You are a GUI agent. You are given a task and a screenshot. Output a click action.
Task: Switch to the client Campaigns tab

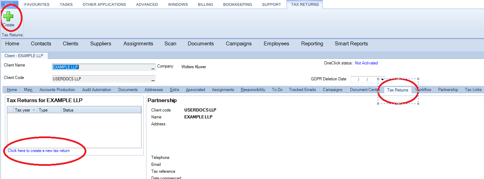click(x=333, y=90)
